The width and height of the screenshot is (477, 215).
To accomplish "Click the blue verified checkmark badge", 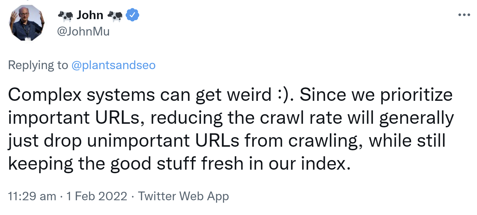I will 132,15.
